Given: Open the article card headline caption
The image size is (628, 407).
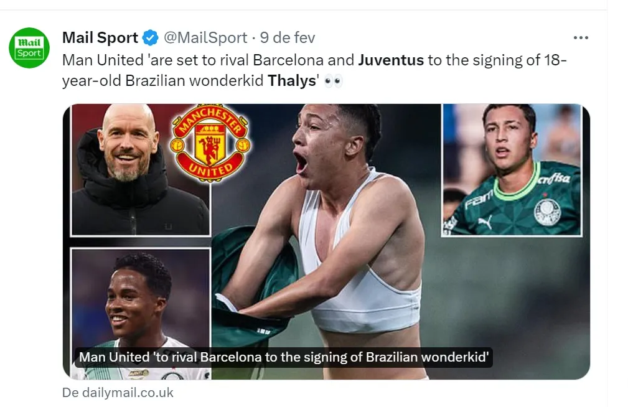Looking at the screenshot, I should (x=284, y=357).
